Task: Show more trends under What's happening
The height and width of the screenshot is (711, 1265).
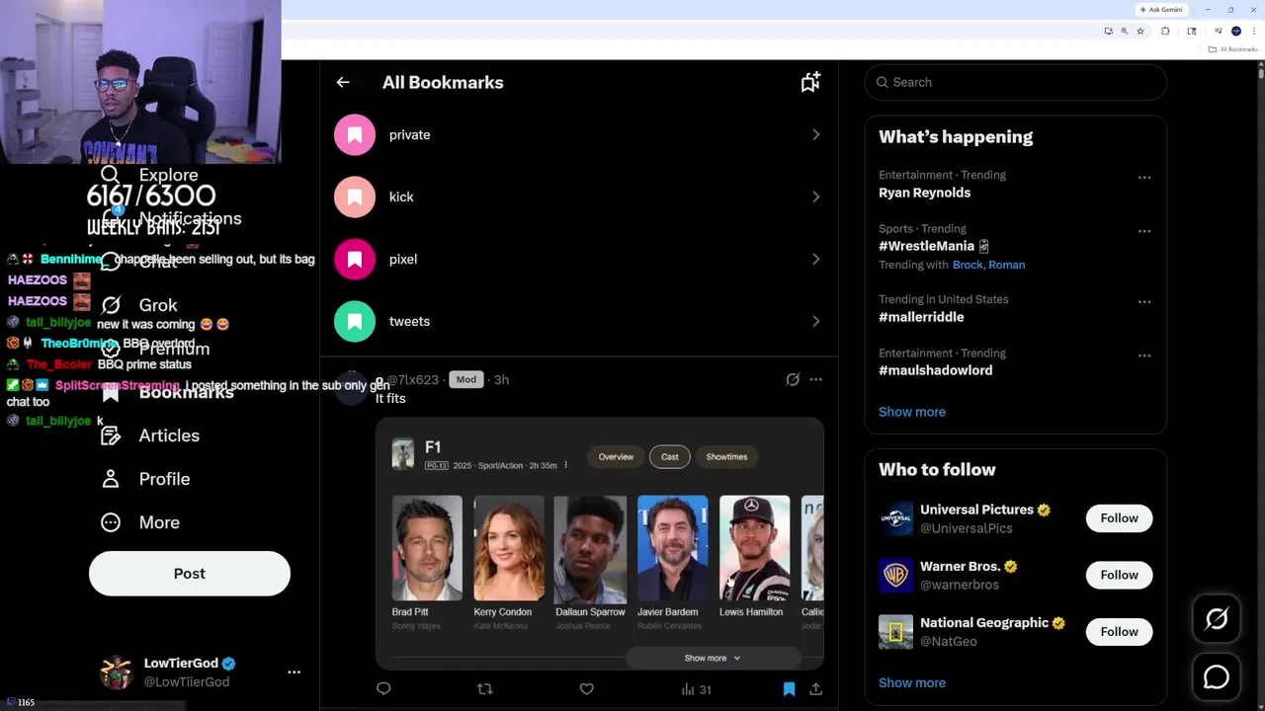Action: (x=911, y=412)
